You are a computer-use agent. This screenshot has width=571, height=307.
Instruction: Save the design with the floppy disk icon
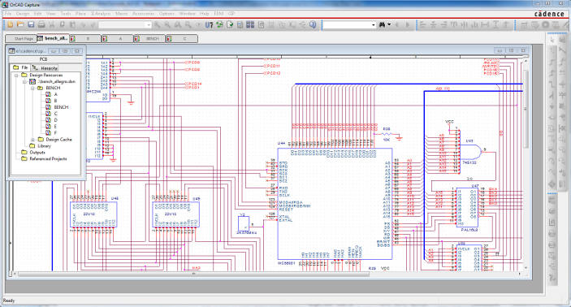(31, 24)
